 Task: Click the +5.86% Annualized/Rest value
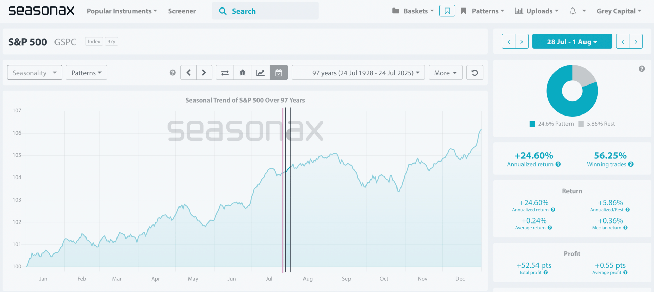point(610,203)
